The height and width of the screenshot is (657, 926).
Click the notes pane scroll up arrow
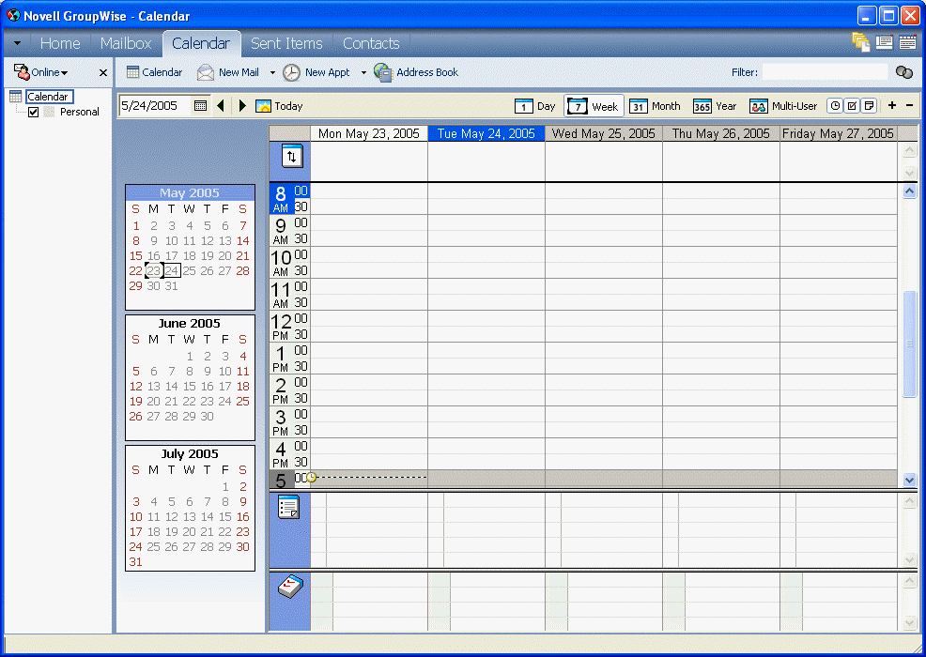click(909, 502)
